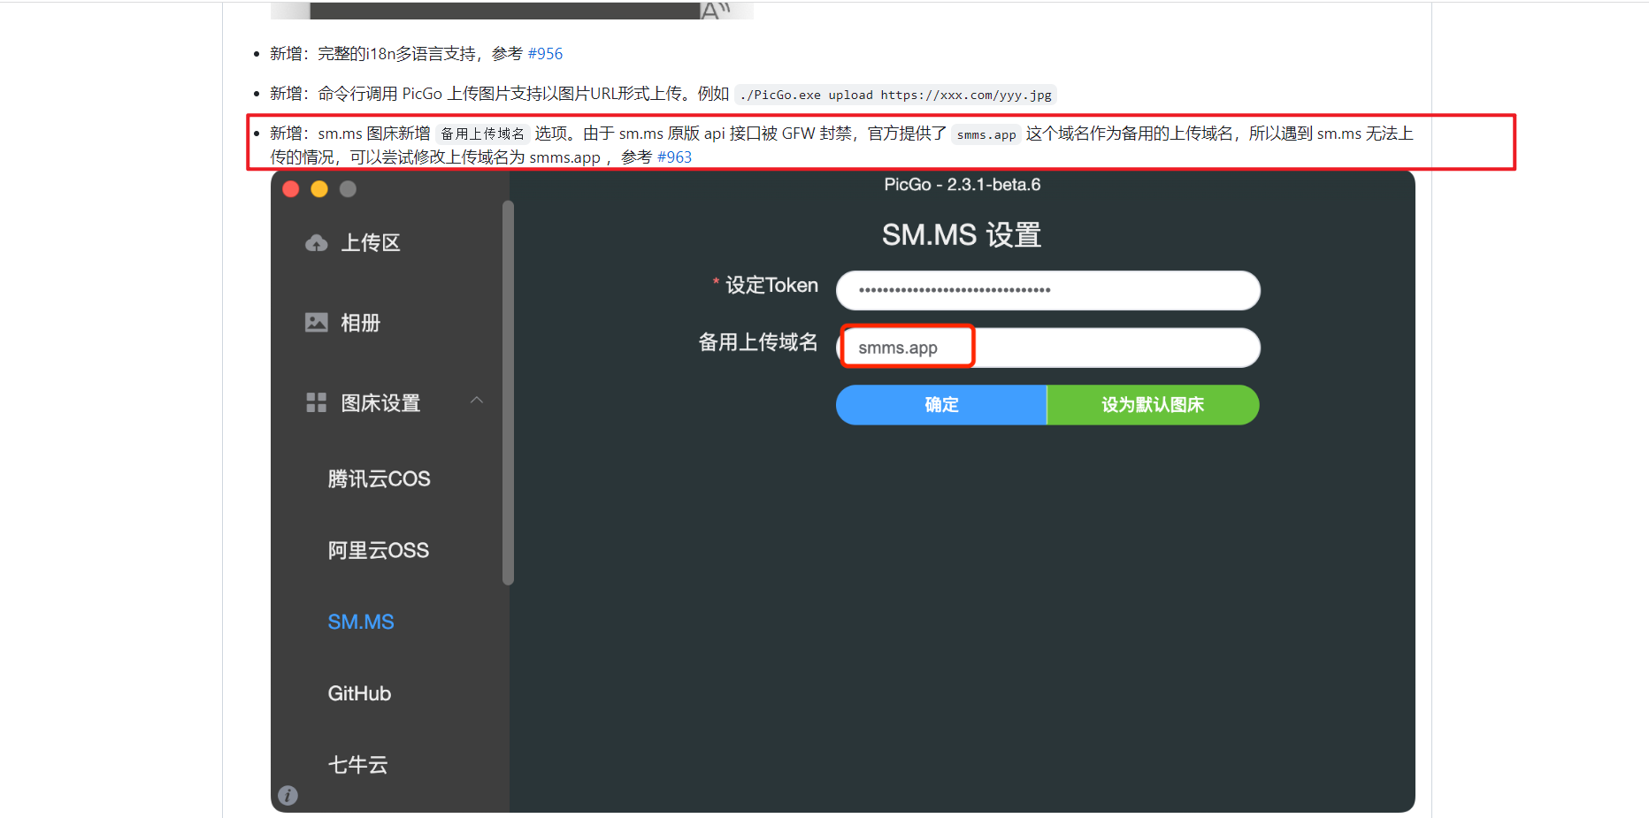Click the image host settings grid icon
Image resolution: width=1649 pixels, height=818 pixels.
click(x=317, y=403)
